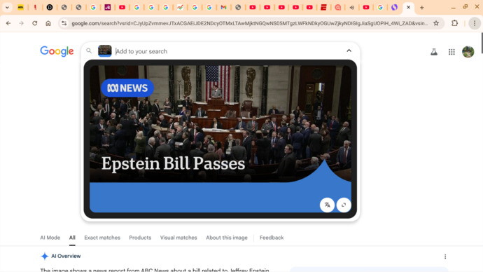Click the crop-region icon beside translate
483x272 pixels.
344,205
